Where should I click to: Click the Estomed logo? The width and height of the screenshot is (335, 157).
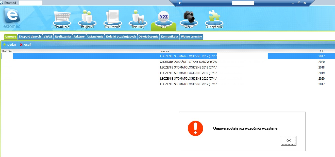pyautogui.click(x=12, y=18)
